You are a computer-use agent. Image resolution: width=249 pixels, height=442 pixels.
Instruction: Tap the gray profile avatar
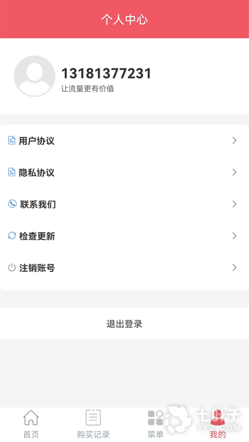(34, 76)
